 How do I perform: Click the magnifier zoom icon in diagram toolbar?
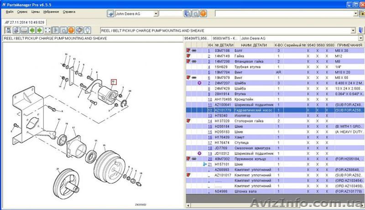(63, 31)
